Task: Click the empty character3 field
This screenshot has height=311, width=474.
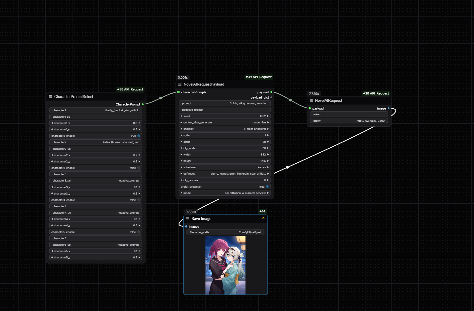Action: point(96,174)
